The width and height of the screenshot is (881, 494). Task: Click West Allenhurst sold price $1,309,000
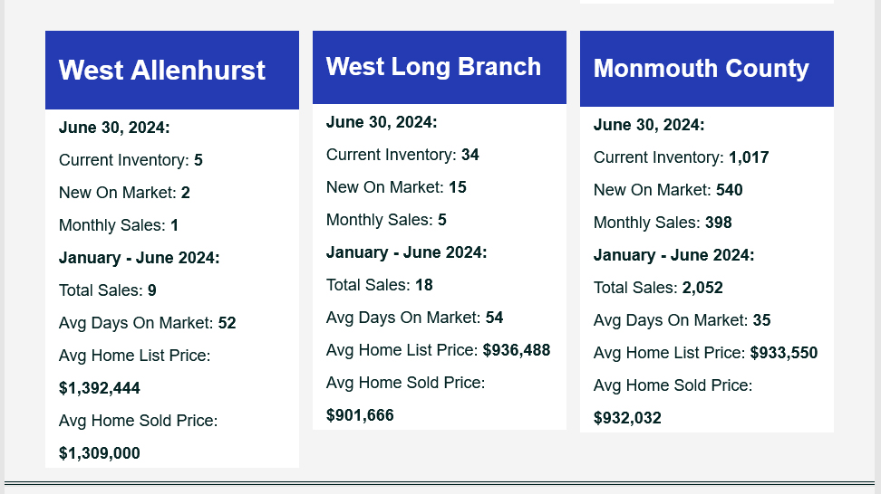pos(100,453)
